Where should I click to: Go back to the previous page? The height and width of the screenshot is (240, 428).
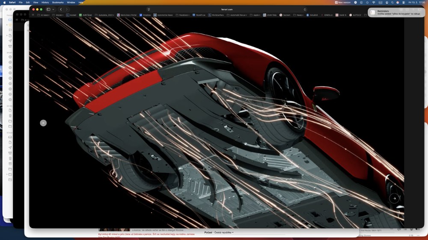tap(61, 9)
